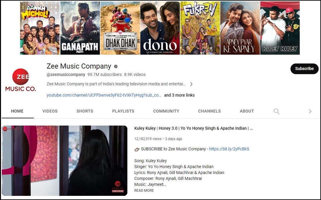The image size is (321, 200).
Task: Click the pointing hand emoji before SUBSCRIBE text
Action: (137, 149)
